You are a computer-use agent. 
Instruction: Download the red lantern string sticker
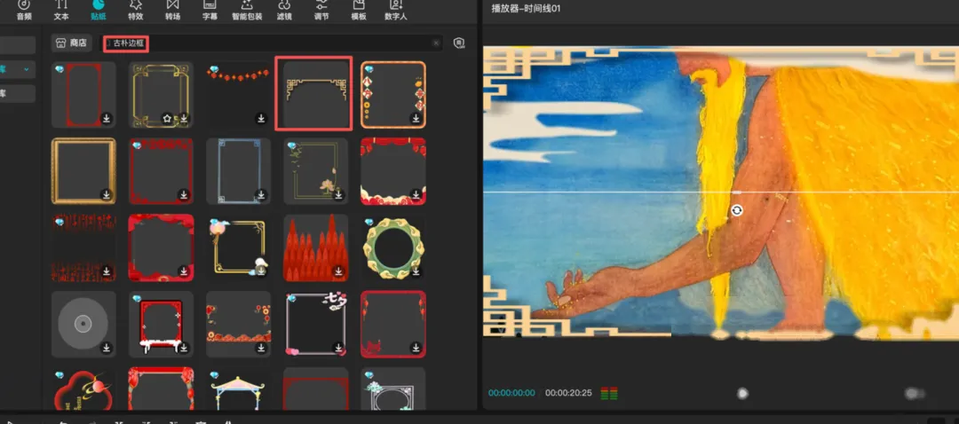[261, 119]
